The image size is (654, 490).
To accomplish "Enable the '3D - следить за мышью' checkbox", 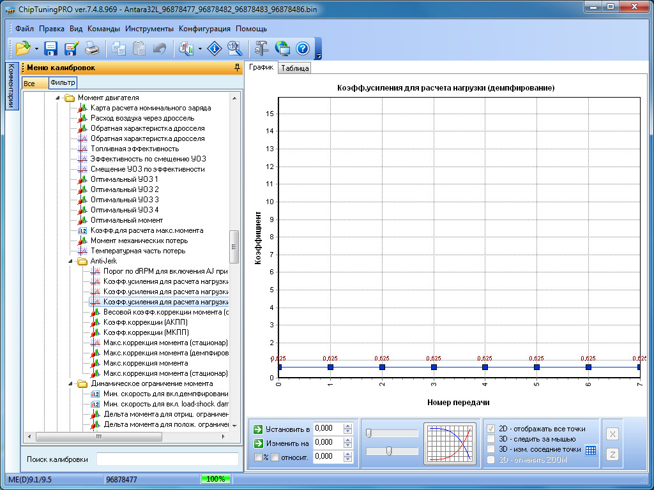I will [491, 439].
